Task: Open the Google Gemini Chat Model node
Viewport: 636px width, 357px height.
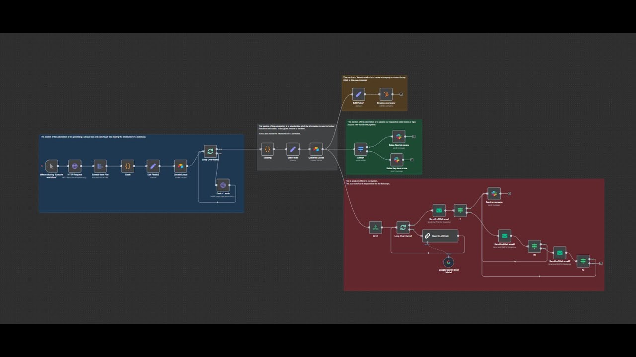Action: tap(448, 262)
